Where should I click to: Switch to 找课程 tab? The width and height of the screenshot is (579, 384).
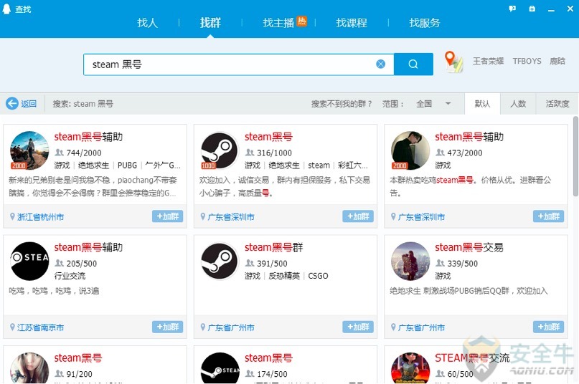point(352,23)
